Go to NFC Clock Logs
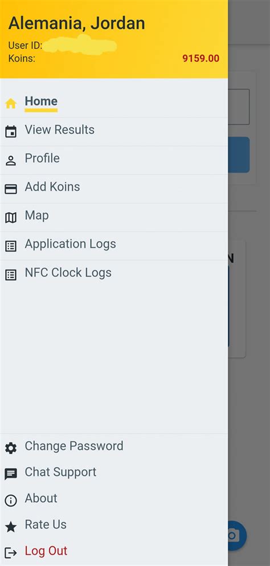The image size is (270, 566). (x=114, y=274)
